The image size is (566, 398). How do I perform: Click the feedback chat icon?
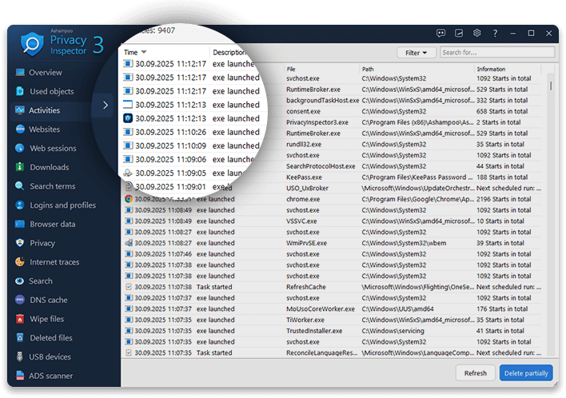point(440,33)
